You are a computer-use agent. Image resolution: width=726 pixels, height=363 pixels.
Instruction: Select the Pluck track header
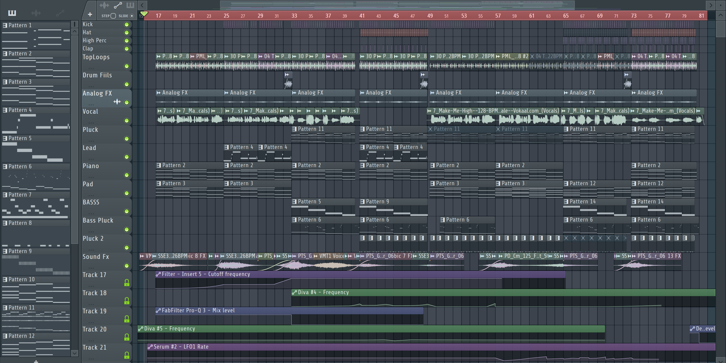[x=107, y=134]
